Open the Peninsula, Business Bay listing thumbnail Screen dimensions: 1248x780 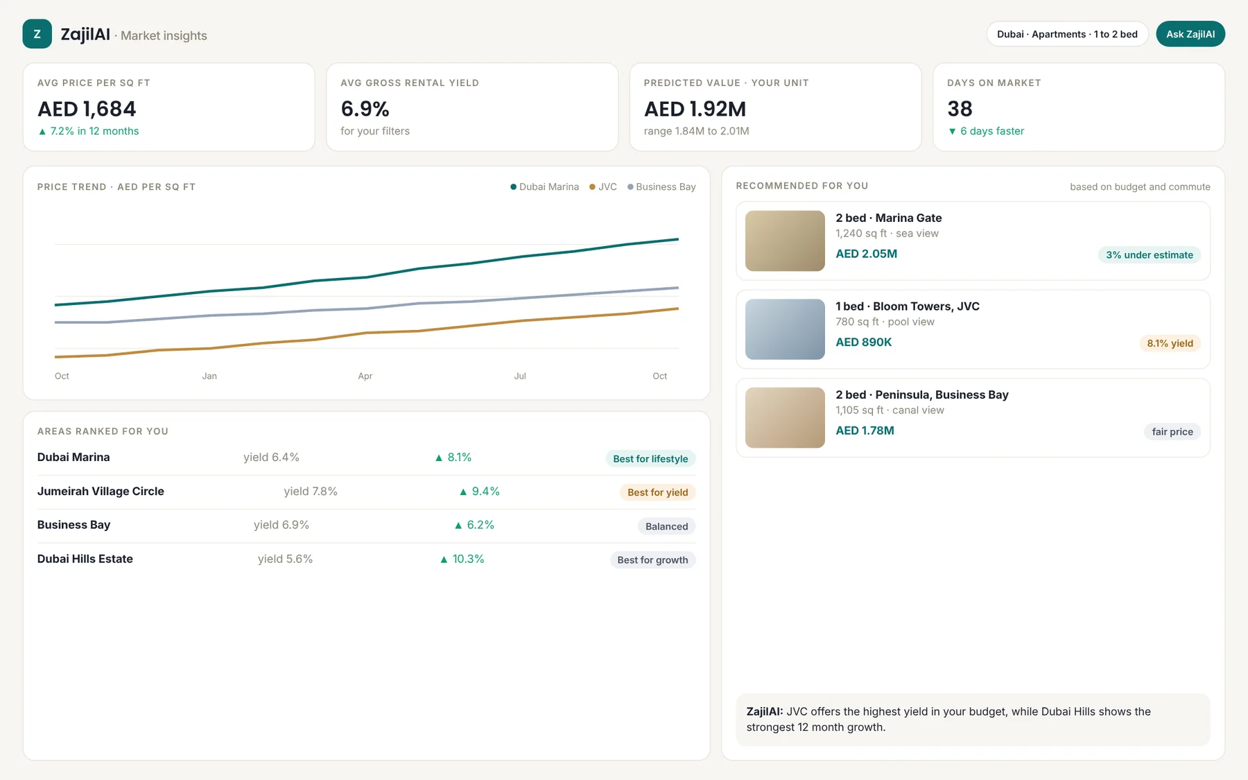pyautogui.click(x=785, y=417)
